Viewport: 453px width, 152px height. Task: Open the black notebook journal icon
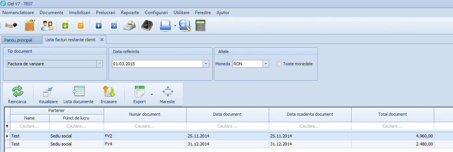pos(147,26)
